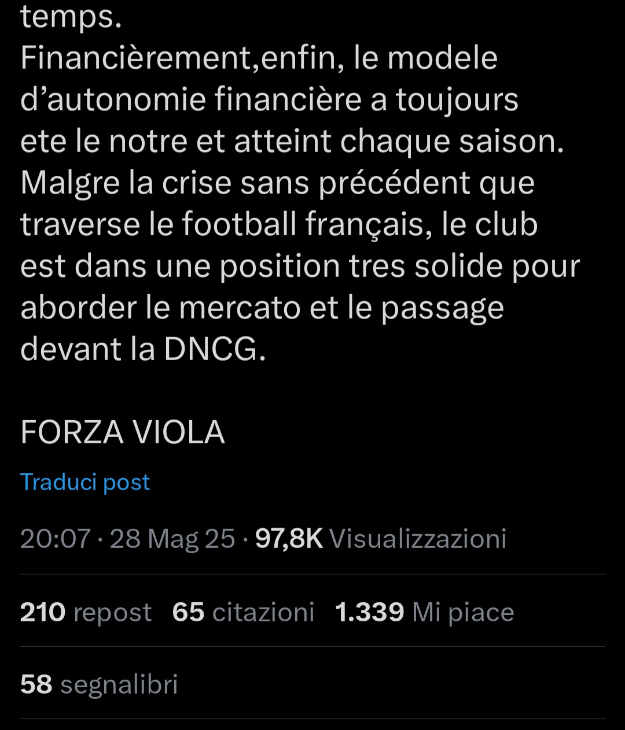The image size is (625, 730).
Task: Tap the word mercato in the post
Action: click(x=240, y=308)
